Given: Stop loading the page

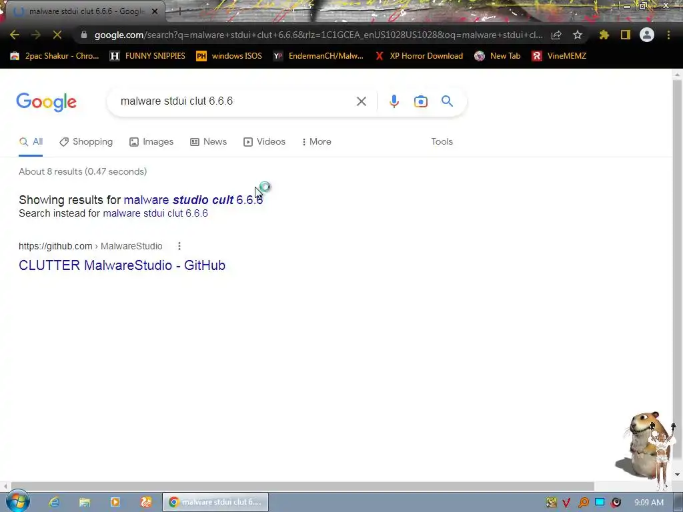Looking at the screenshot, I should coord(57,35).
